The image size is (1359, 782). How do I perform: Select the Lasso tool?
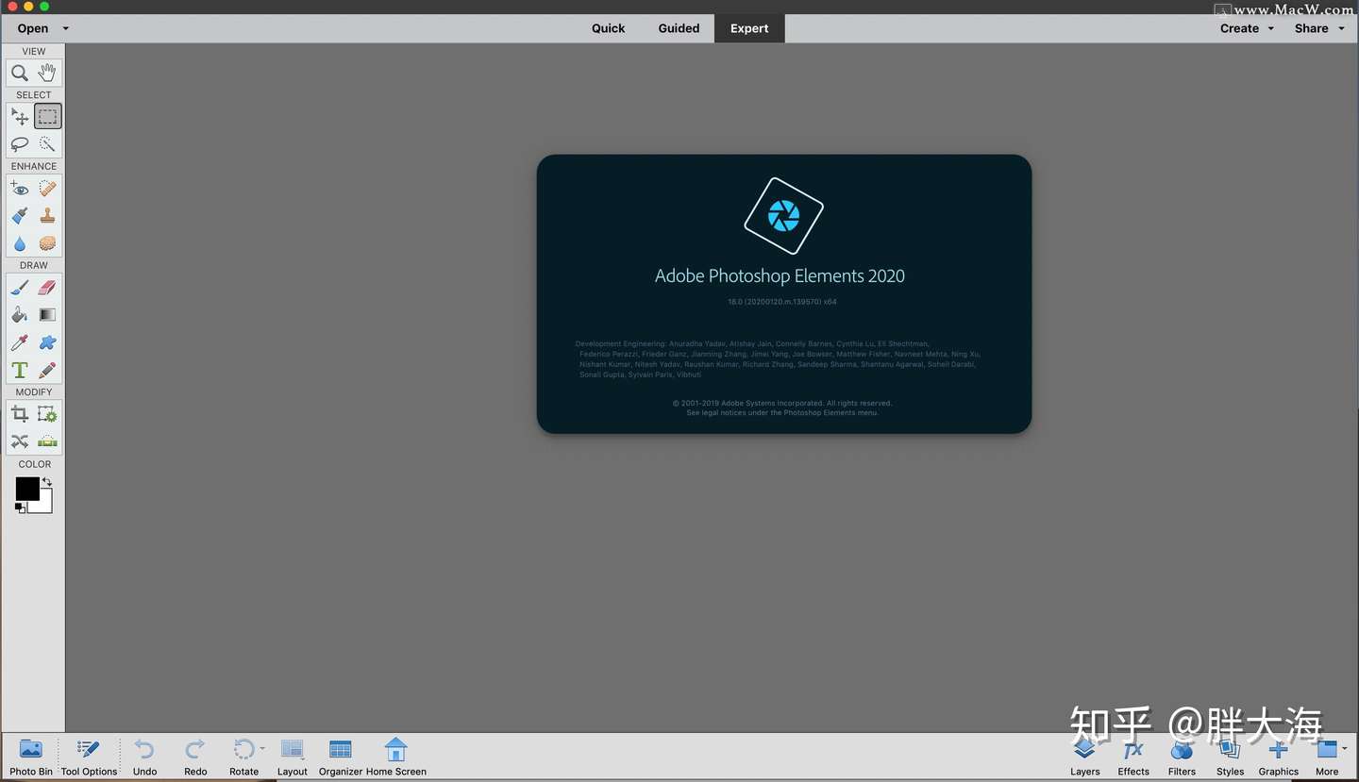(20, 144)
